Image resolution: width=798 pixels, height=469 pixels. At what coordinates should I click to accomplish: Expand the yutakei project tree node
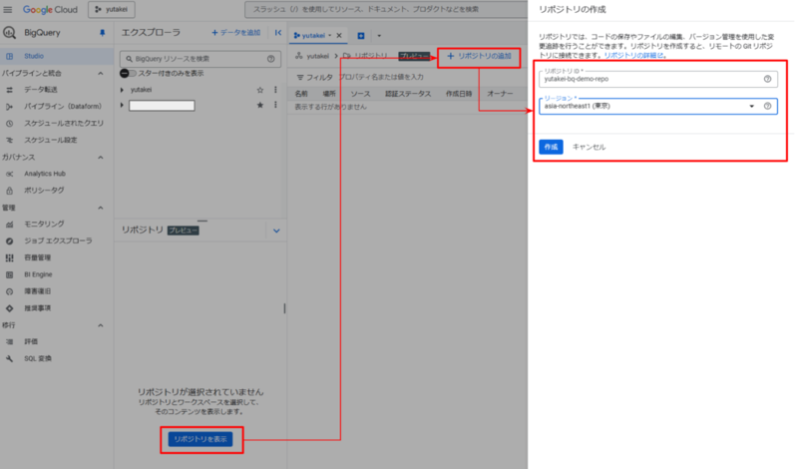(122, 90)
